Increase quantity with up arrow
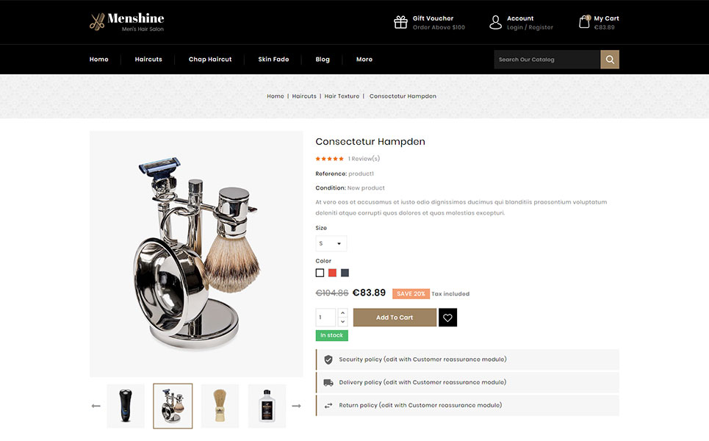This screenshot has width=709, height=441. click(x=342, y=313)
